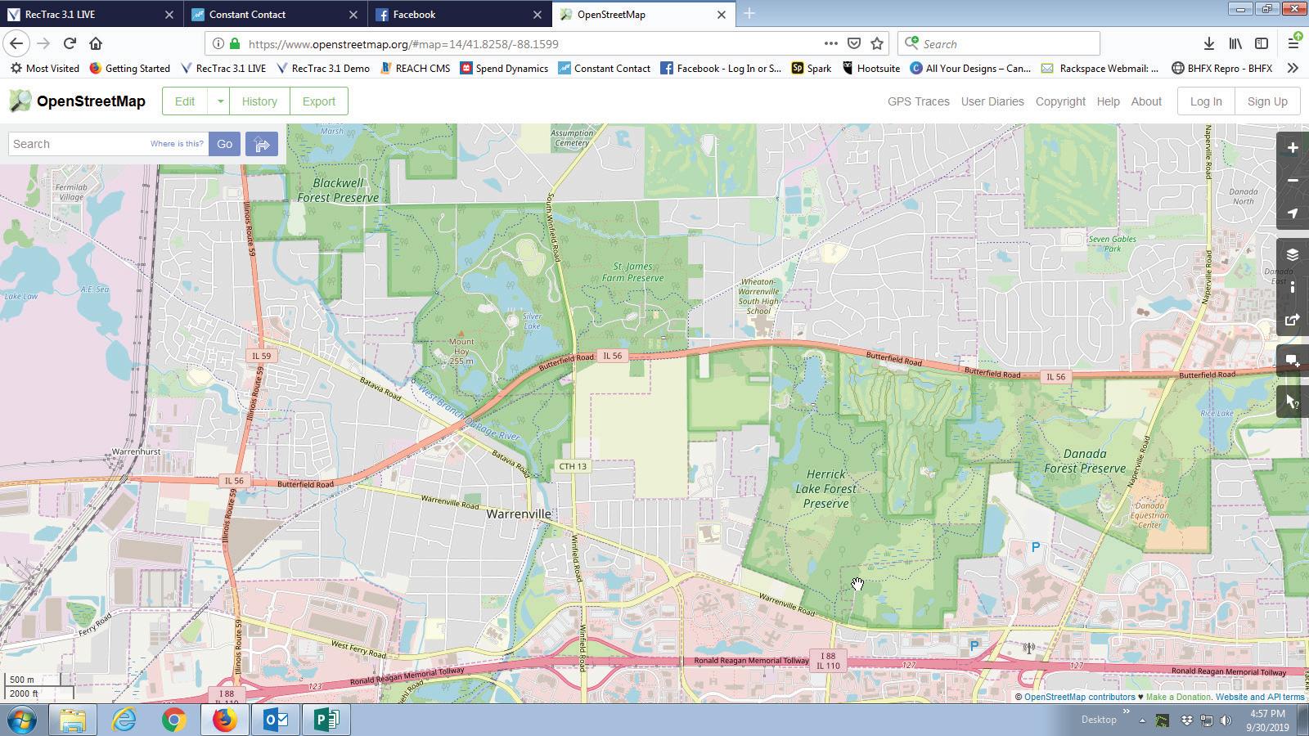
Task: Click the Sign Up button
Action: pyautogui.click(x=1267, y=101)
